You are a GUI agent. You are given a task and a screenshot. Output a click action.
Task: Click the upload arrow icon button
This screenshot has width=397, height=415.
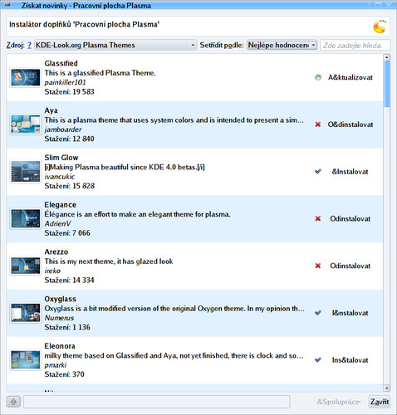13,402
